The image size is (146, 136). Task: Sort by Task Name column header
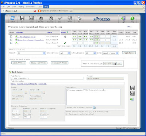19,32
